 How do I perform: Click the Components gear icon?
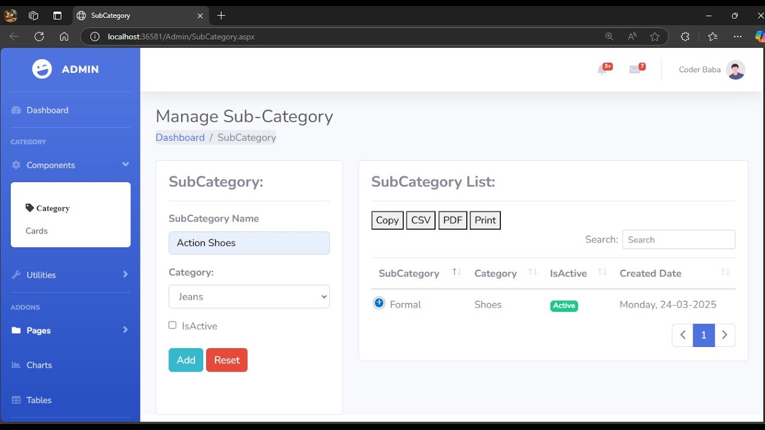click(x=16, y=165)
